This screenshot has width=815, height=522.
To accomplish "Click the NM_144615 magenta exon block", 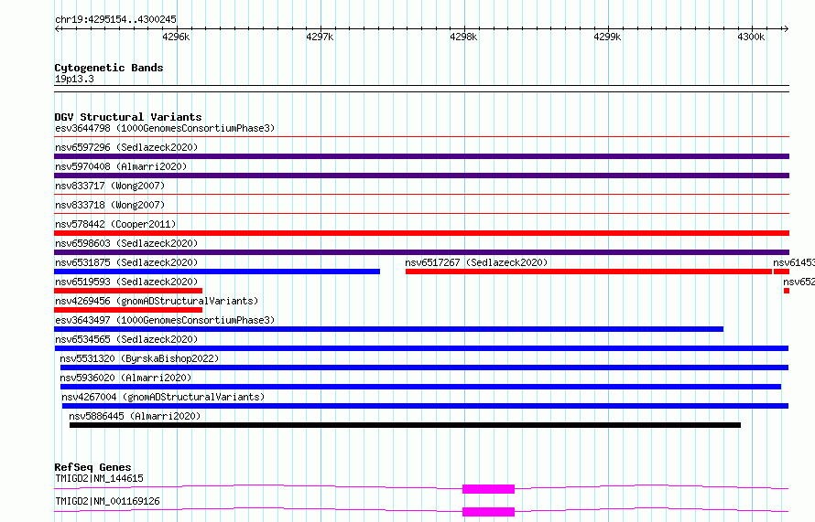I will [489, 489].
